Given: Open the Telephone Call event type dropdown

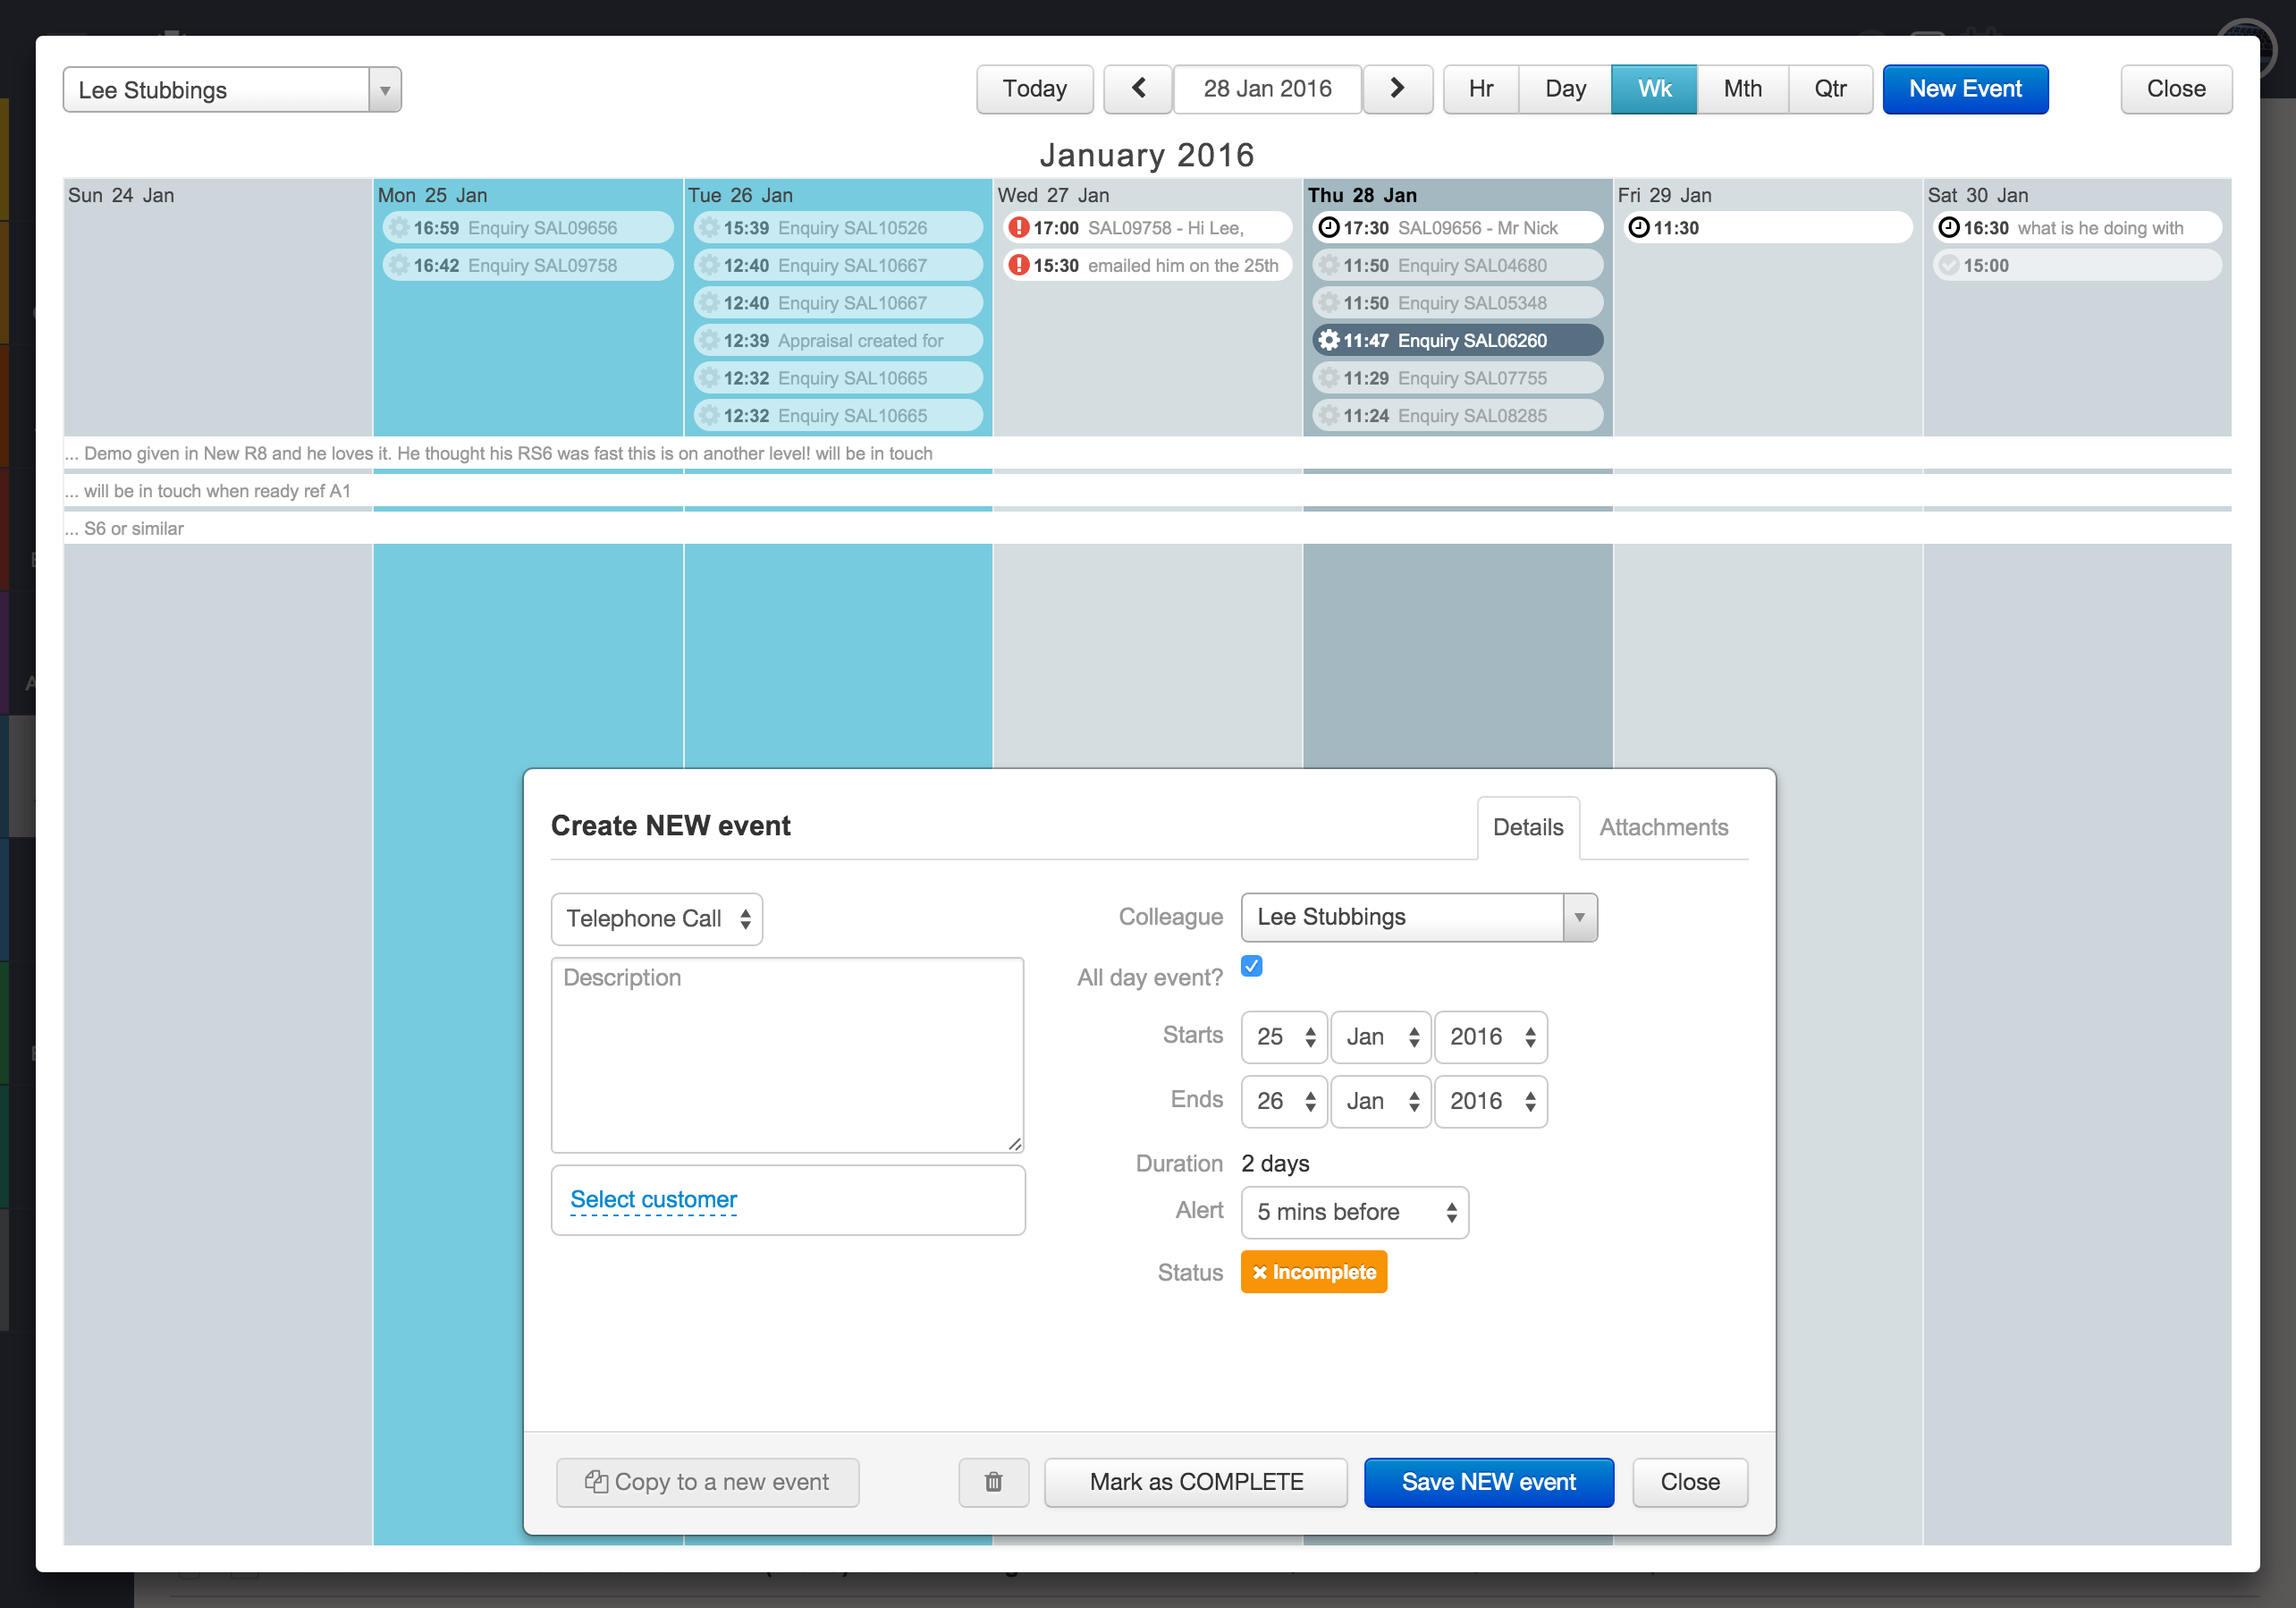Looking at the screenshot, I should click(656, 919).
